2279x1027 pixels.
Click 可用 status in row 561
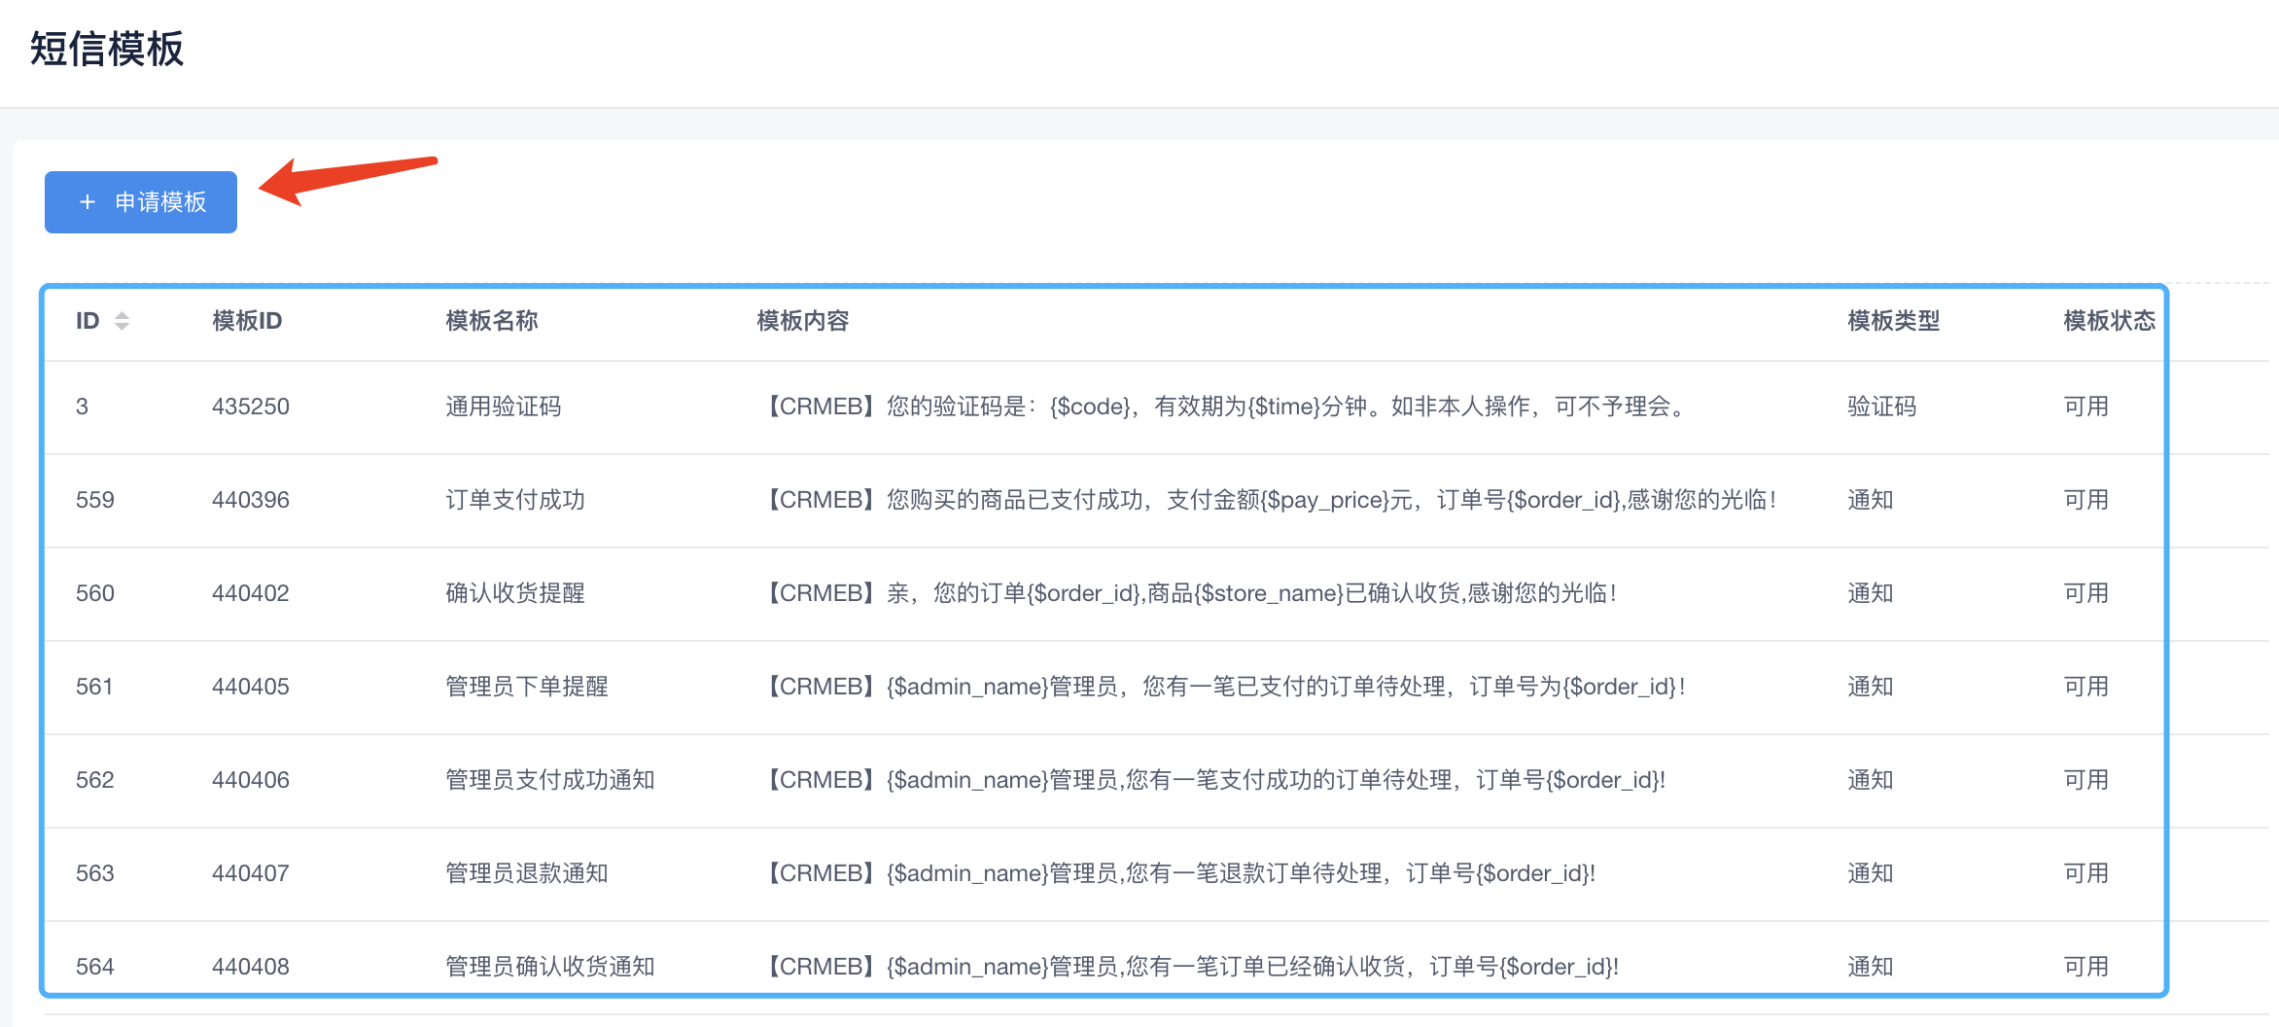coord(2086,687)
